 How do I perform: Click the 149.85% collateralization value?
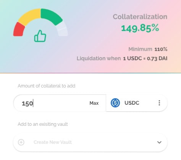pyautogui.click(x=140, y=28)
